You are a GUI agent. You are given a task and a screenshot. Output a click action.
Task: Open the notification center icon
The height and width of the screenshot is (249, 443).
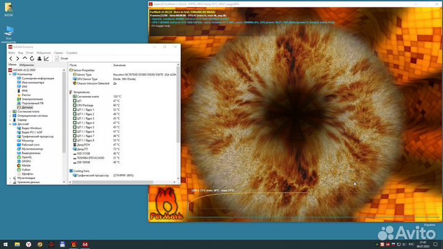pos(436,245)
